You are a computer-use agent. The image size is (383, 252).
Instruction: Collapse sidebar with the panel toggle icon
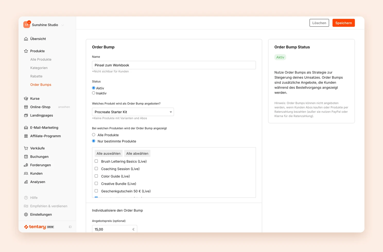point(70,227)
